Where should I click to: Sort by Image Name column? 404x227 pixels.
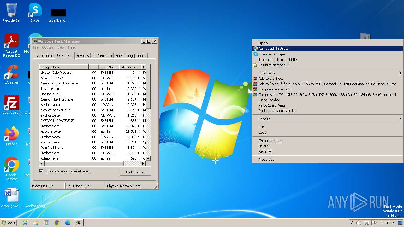pyautogui.click(x=64, y=67)
